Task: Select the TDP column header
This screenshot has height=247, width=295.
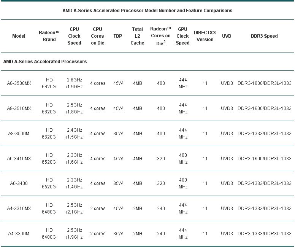Action: click(x=118, y=36)
